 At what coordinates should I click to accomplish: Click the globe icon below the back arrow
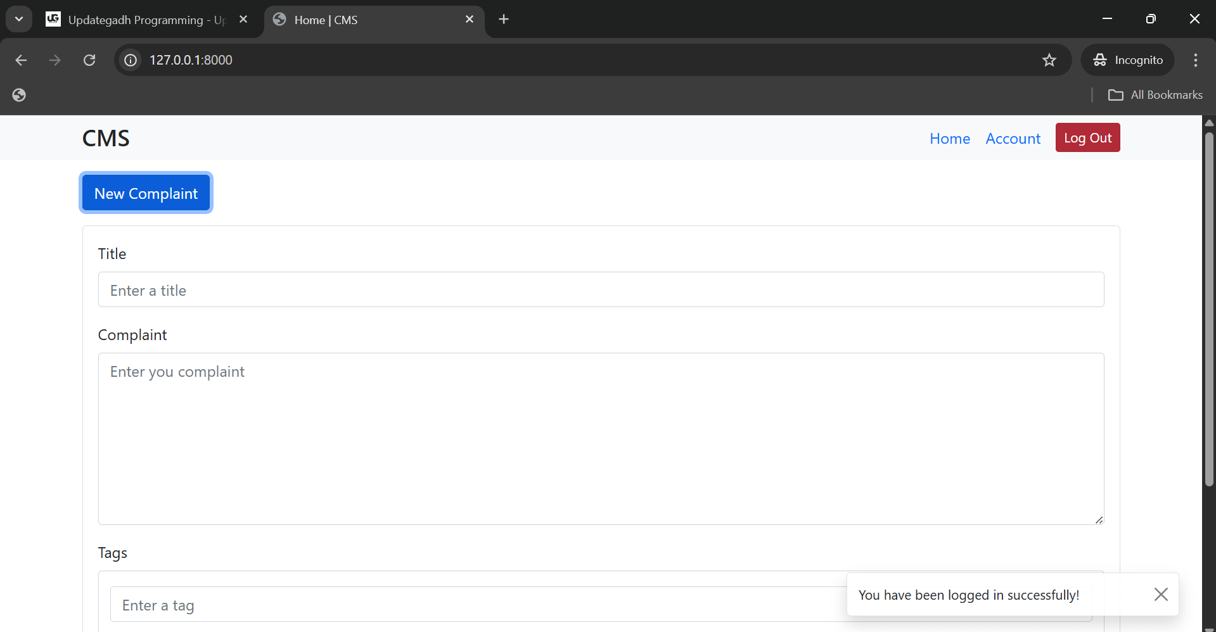(x=18, y=94)
